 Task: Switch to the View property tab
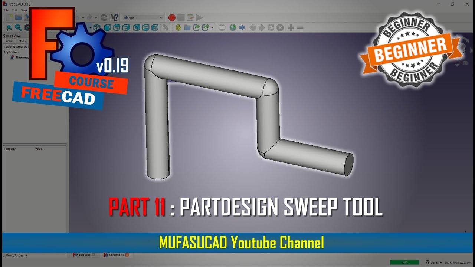point(9,256)
